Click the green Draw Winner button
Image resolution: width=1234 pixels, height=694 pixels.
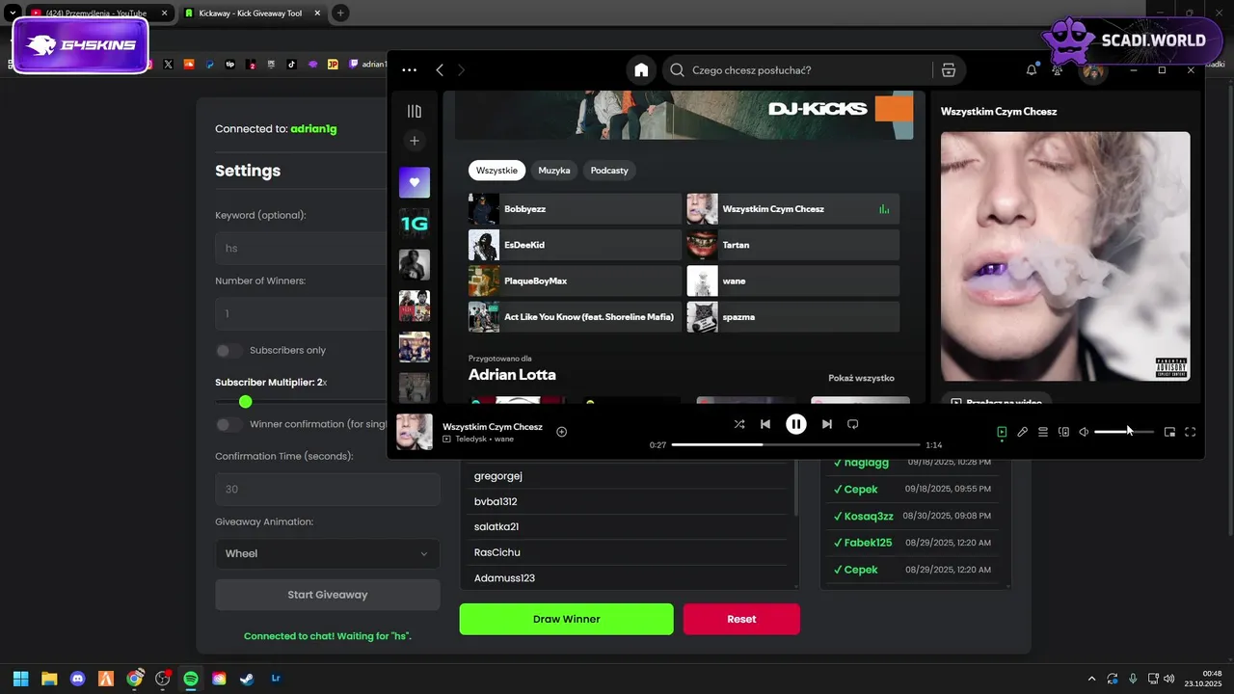[x=567, y=619]
